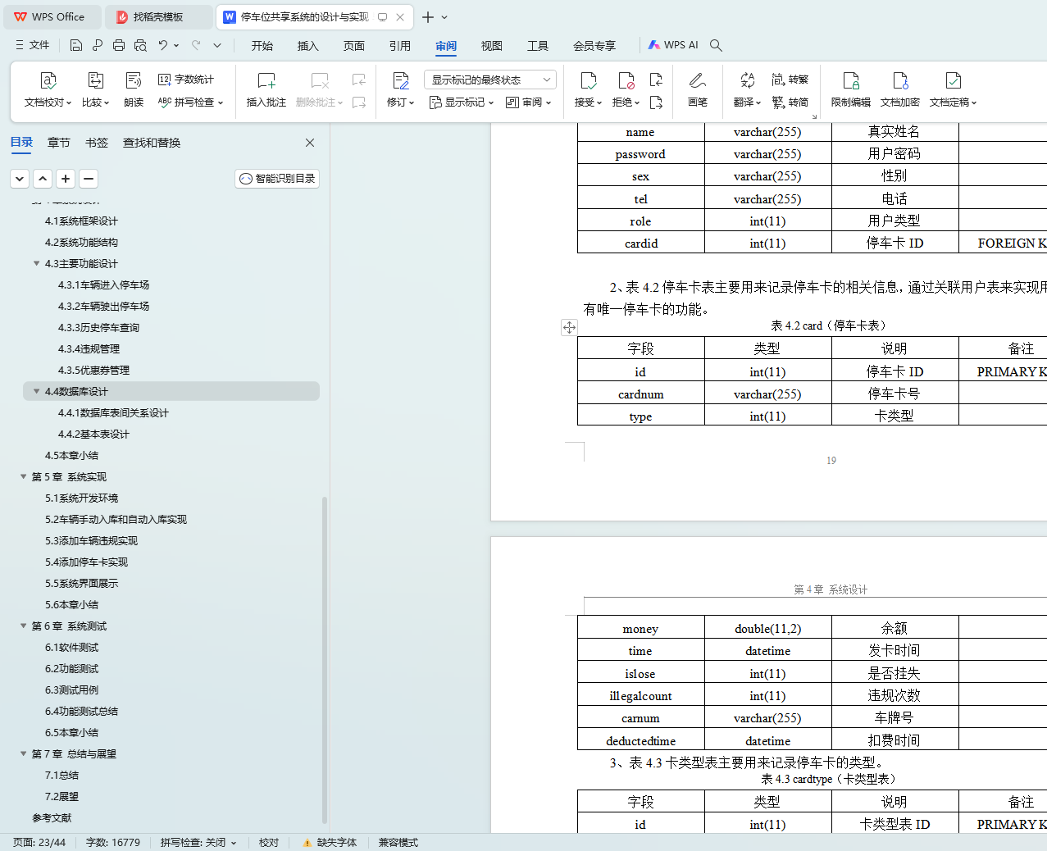Convert to traditional with 简转繁
1047x851 pixels.
pyautogui.click(x=790, y=80)
